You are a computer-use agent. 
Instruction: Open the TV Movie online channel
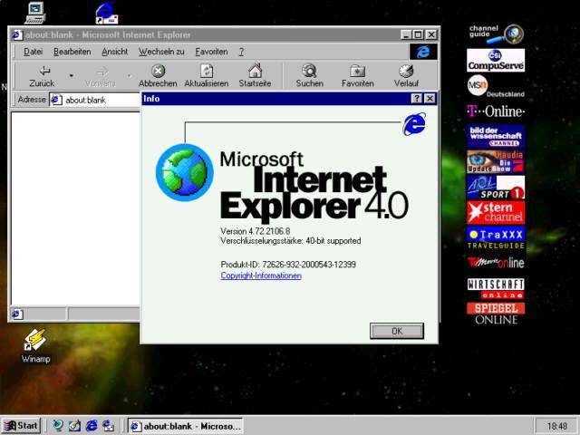click(496, 263)
